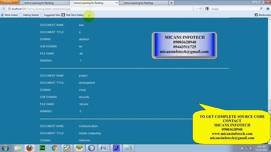The height and width of the screenshot is (152, 271).
Task: Open the Suggested Sites bookmark
Action: 50,15
